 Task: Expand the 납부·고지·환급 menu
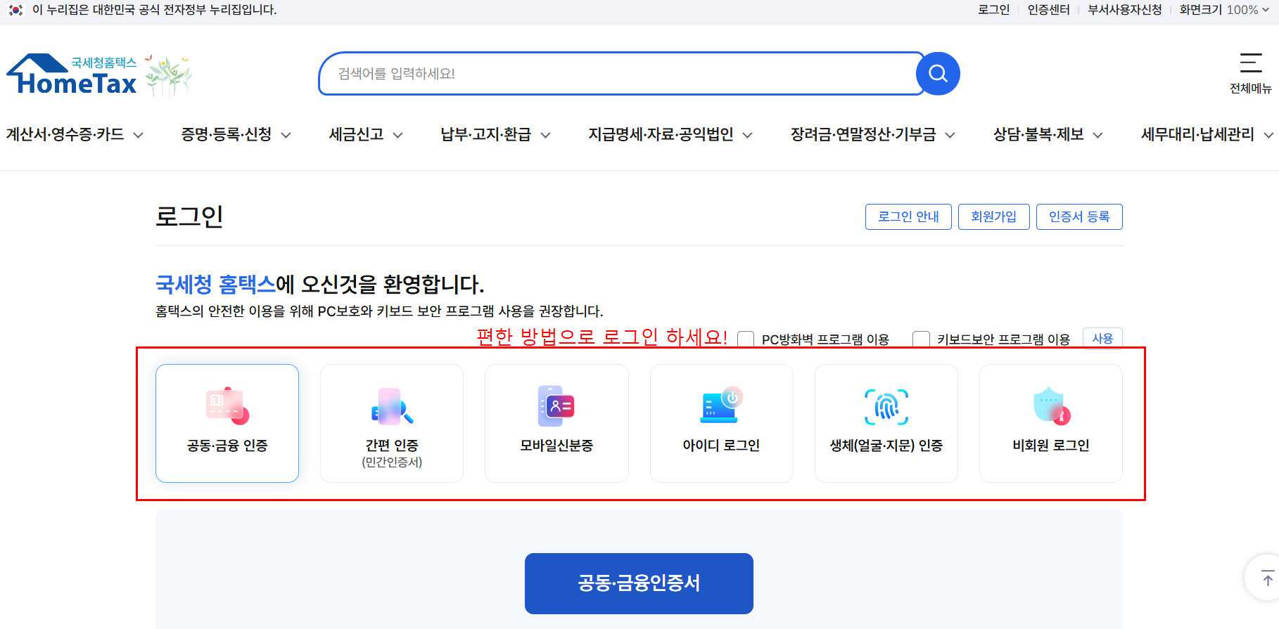tap(495, 134)
